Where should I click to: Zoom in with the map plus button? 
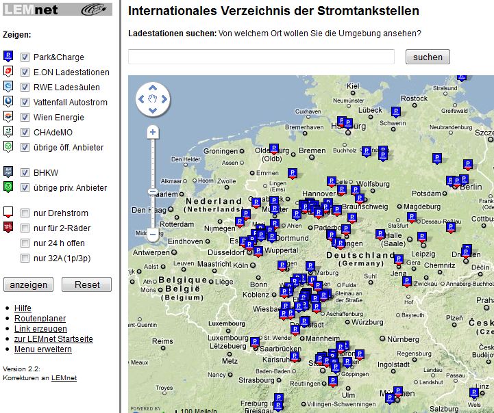(153, 131)
